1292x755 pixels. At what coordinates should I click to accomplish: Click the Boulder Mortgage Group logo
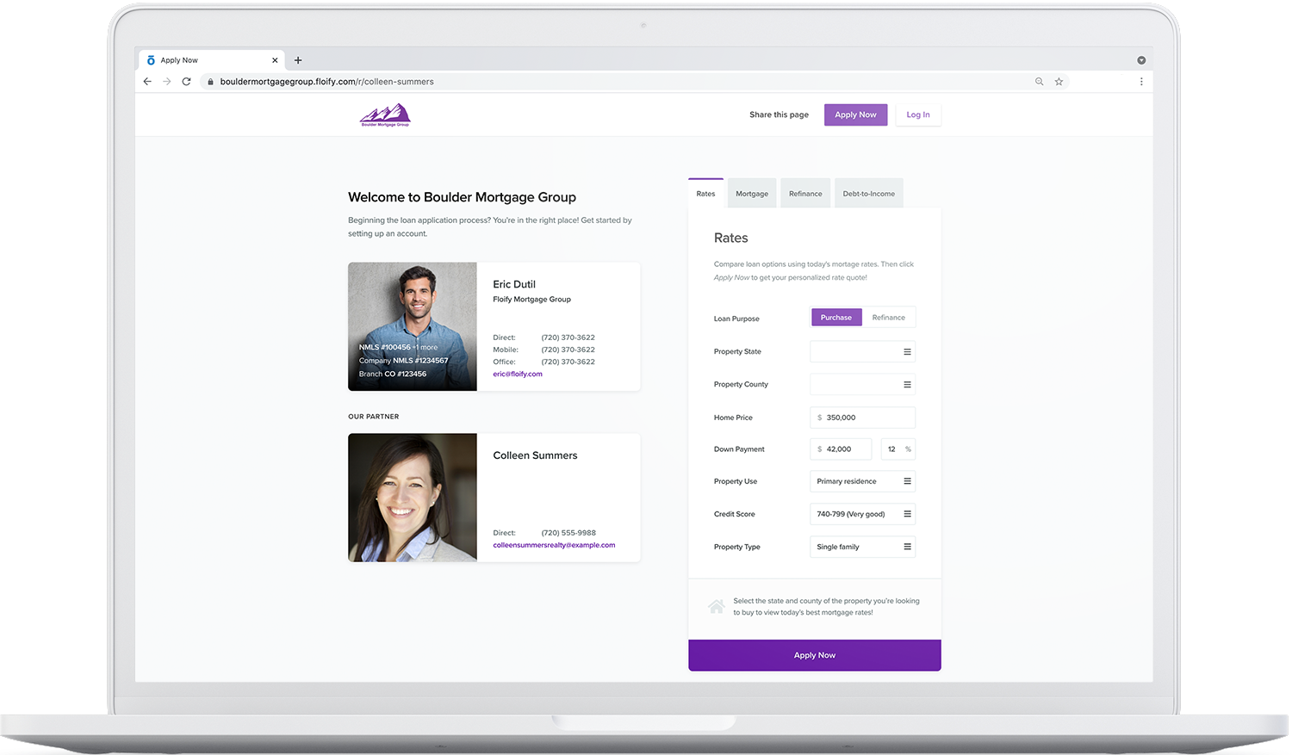385,114
